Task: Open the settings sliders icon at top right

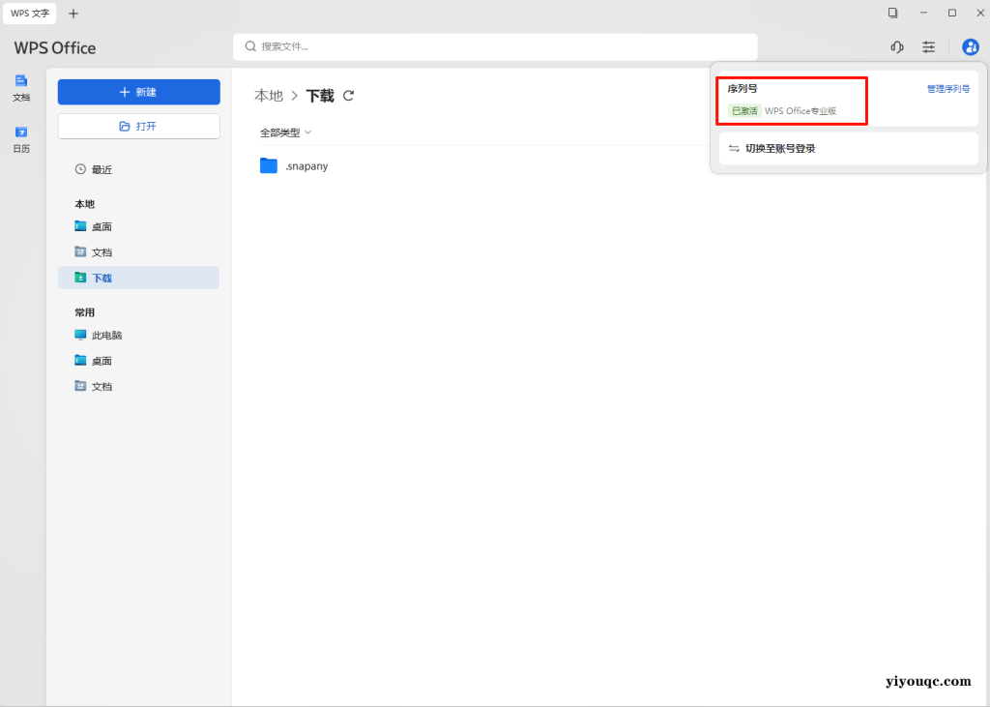Action: [929, 46]
